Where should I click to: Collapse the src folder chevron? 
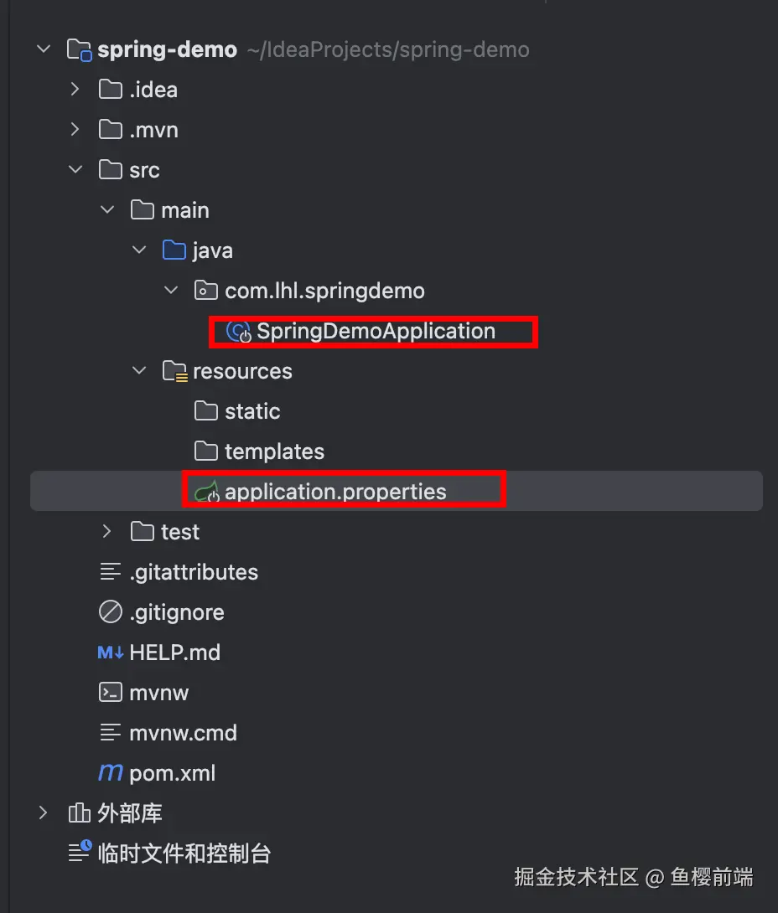[75, 170]
